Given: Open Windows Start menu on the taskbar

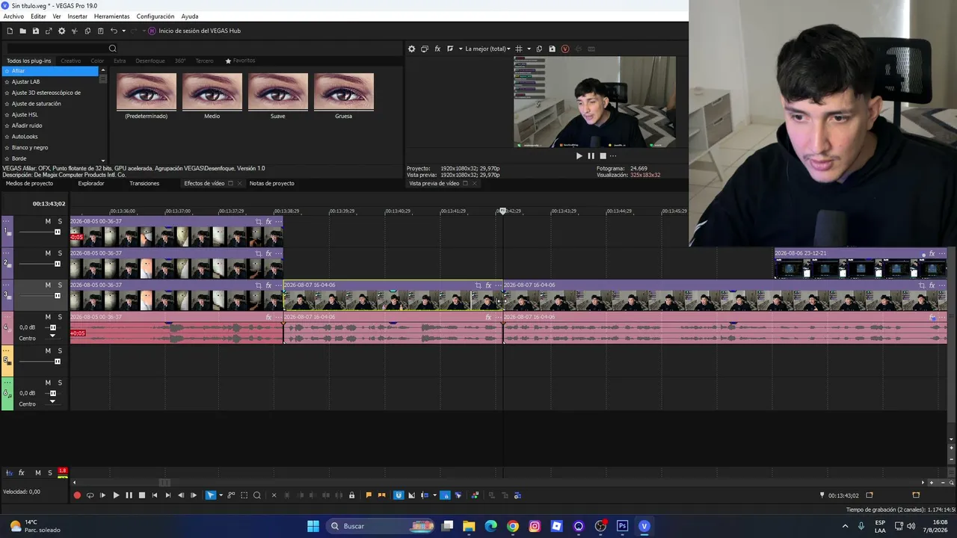Looking at the screenshot, I should 313,526.
